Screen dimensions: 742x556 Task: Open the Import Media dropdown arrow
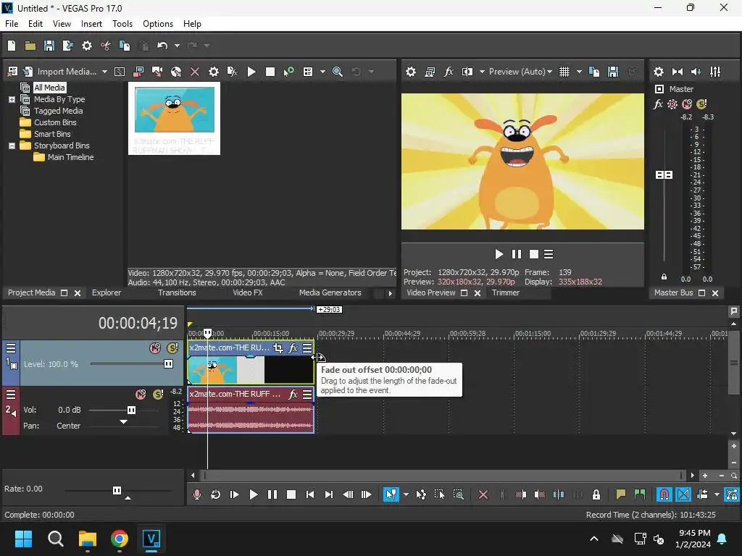pos(104,72)
